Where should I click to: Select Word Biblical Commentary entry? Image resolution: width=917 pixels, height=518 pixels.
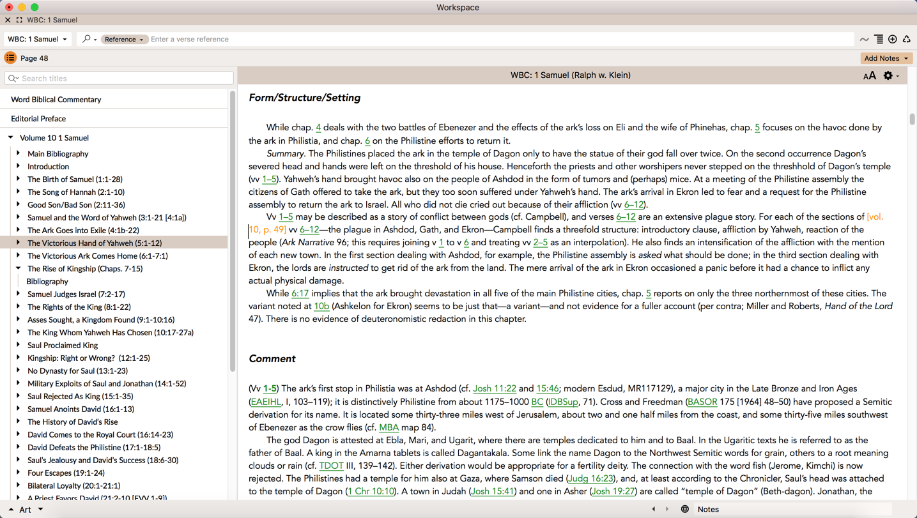pyautogui.click(x=56, y=100)
